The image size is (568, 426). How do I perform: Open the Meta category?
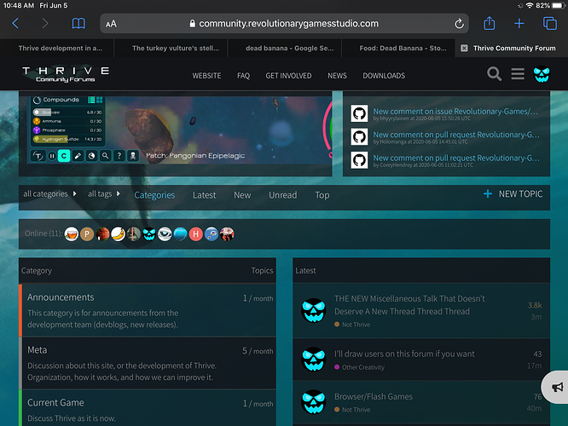38,350
